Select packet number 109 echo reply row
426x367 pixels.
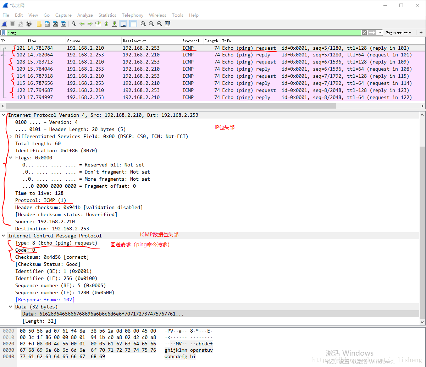[x=213, y=69]
